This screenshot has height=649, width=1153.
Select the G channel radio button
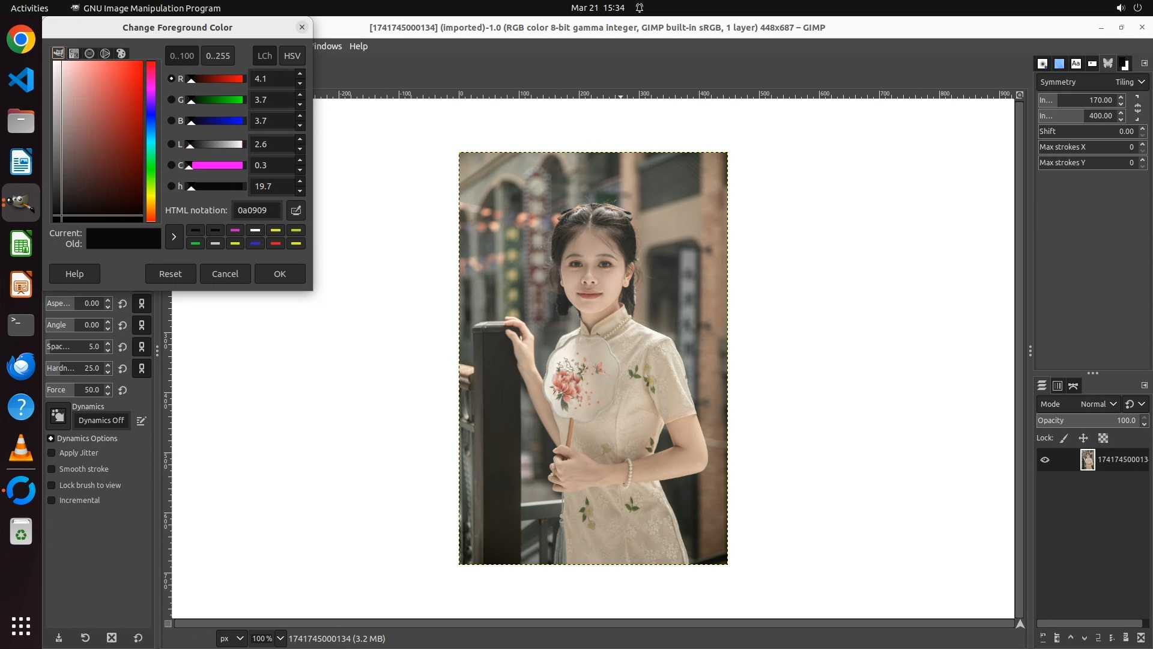(x=171, y=100)
